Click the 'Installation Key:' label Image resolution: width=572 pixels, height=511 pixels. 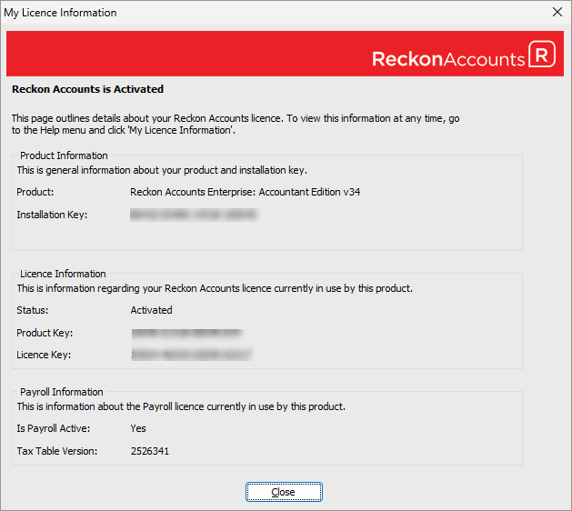click(52, 215)
